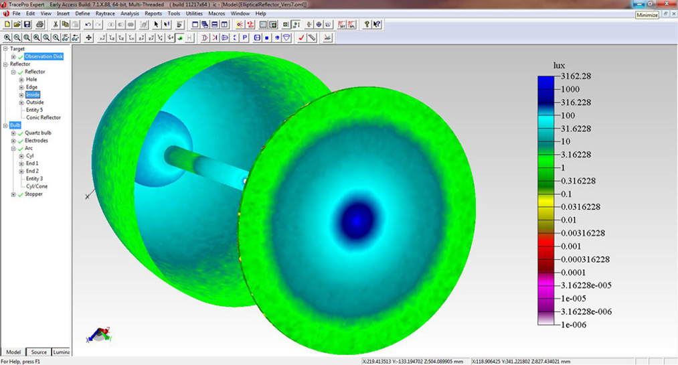Select the Conic Reflector tree item

tap(43, 118)
